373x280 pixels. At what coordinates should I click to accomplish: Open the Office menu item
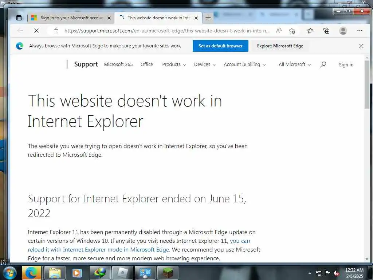pos(146,64)
